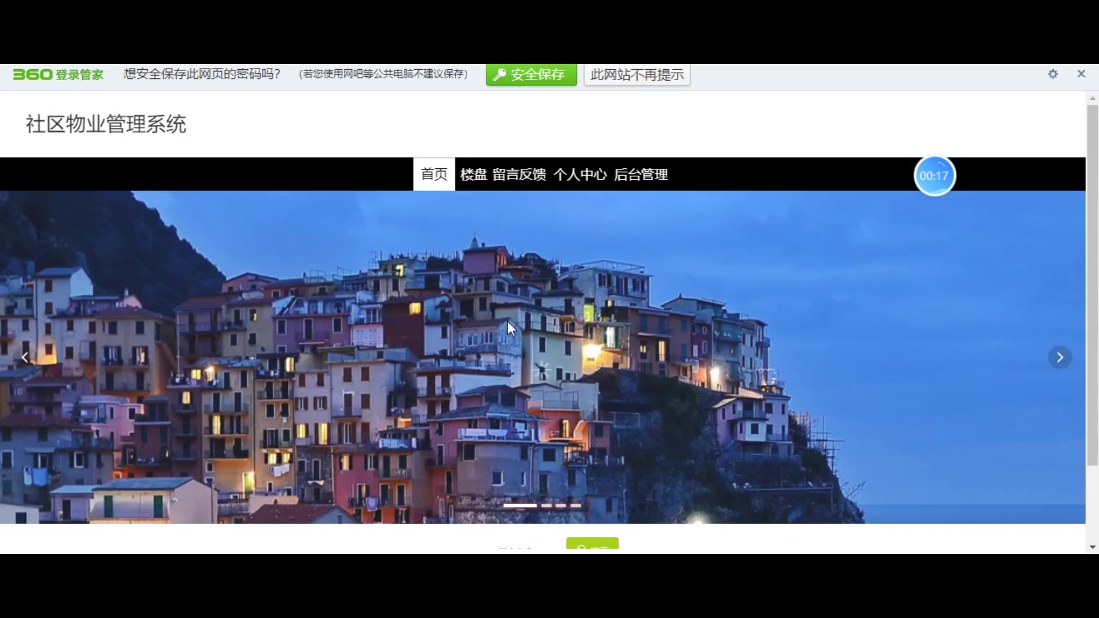
Task: Click the partially visible green search button
Action: pyautogui.click(x=592, y=544)
